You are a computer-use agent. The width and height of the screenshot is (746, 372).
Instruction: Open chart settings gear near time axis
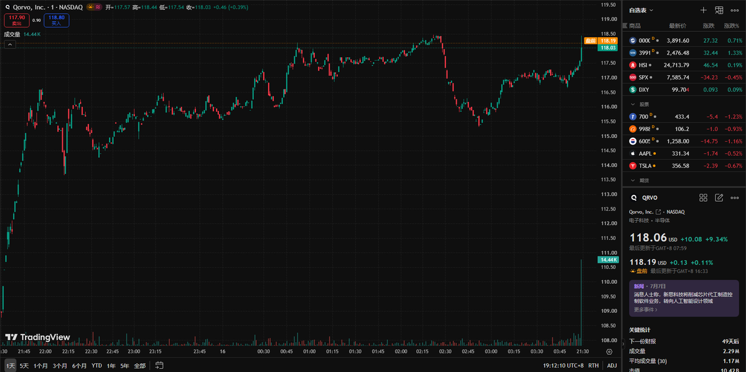pos(609,352)
